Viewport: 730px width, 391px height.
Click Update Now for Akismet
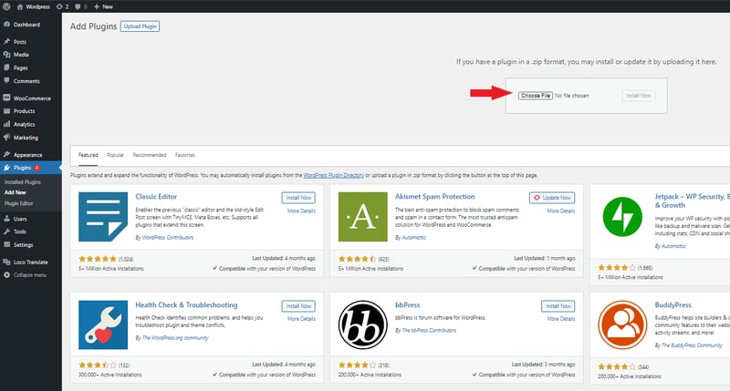552,198
